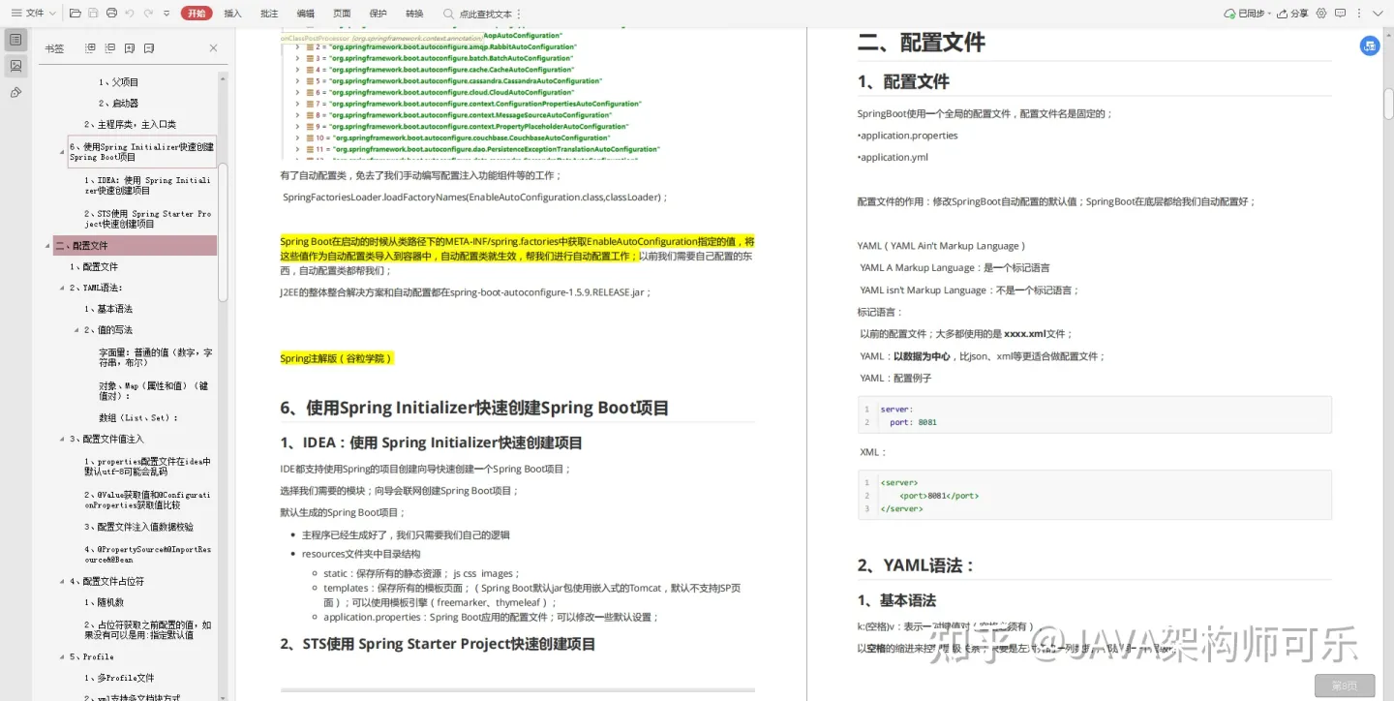Click the 第8页 page indicator button
Screen dimensions: 1394x701
point(1345,686)
